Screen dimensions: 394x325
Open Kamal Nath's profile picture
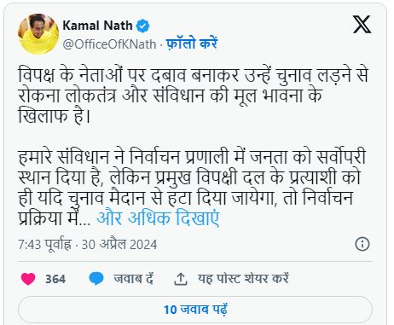(x=38, y=34)
